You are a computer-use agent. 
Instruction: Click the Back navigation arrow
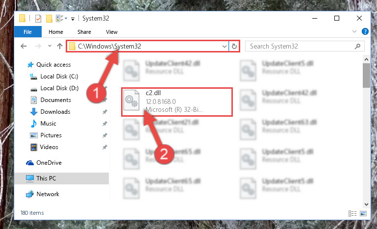[x=24, y=46]
